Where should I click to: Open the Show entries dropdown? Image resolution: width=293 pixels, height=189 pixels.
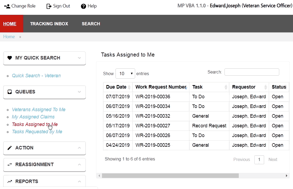click(125, 73)
